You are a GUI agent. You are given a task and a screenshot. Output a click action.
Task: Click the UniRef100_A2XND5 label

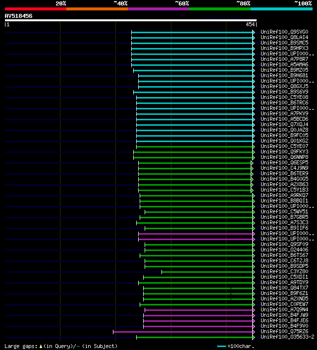pos(284,299)
